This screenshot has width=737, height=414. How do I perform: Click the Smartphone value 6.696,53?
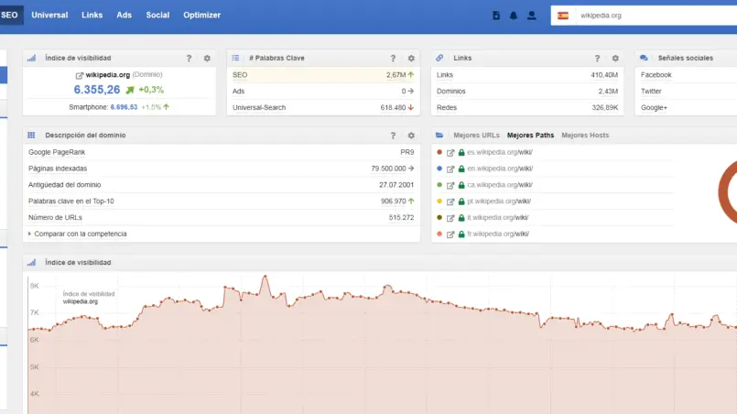tap(124, 107)
